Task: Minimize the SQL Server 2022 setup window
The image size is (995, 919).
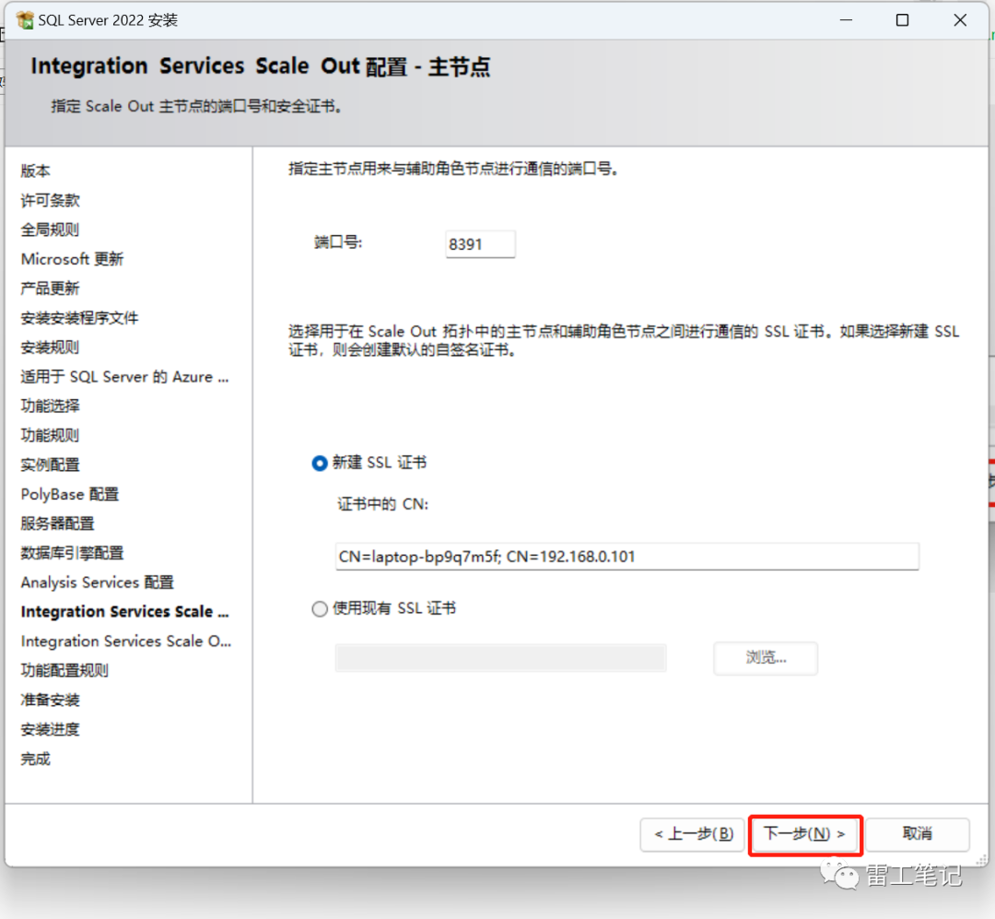Action: 846,20
